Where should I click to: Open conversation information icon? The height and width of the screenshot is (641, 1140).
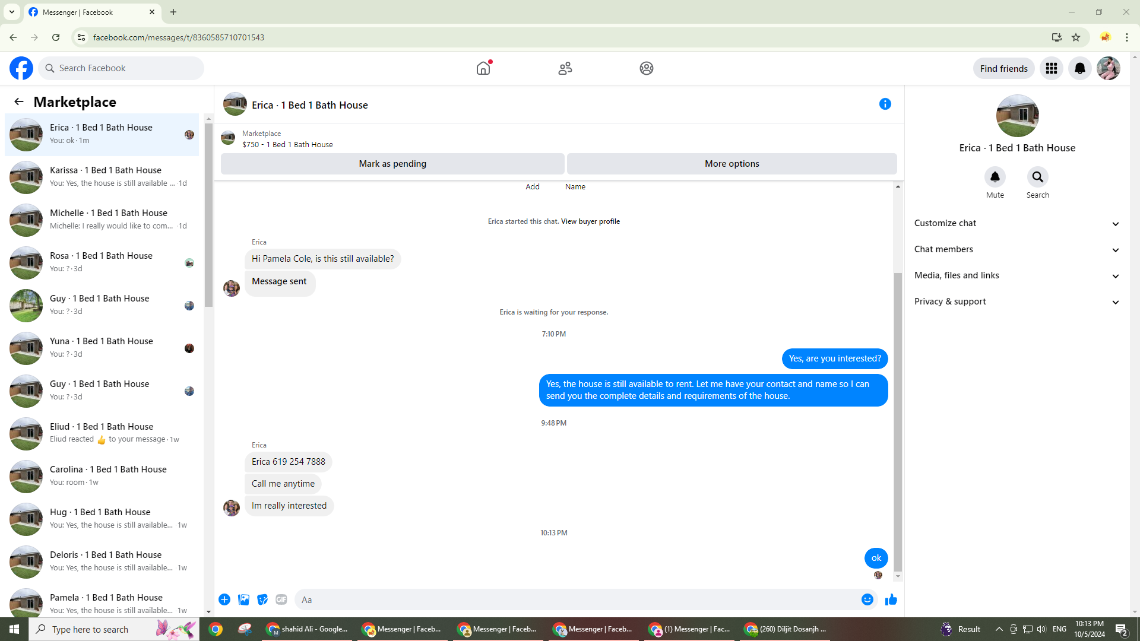(885, 104)
